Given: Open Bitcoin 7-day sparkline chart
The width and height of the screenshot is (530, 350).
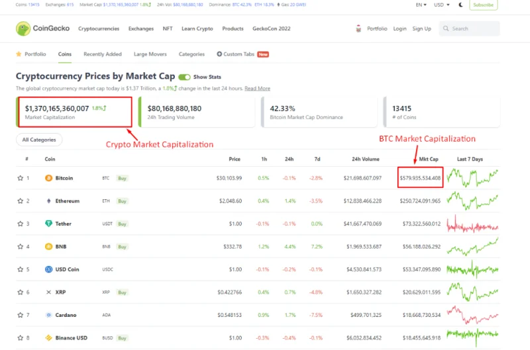Looking at the screenshot, I should (472, 178).
